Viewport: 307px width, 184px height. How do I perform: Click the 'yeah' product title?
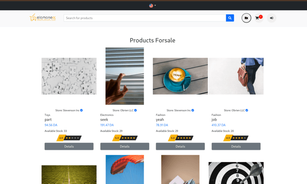[160, 120]
